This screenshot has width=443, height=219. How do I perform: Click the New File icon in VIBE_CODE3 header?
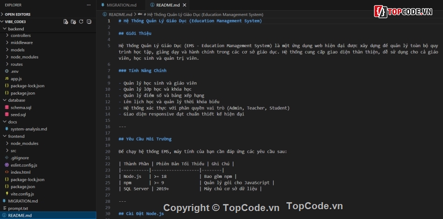coord(66,21)
